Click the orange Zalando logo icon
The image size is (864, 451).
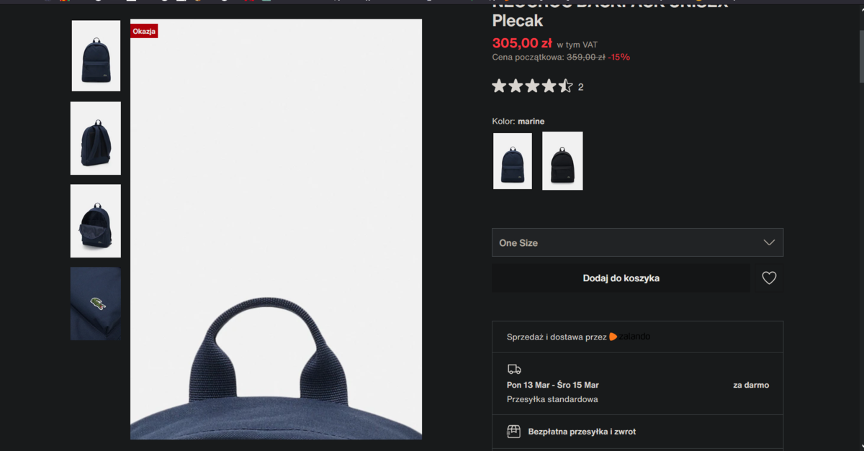[613, 337]
